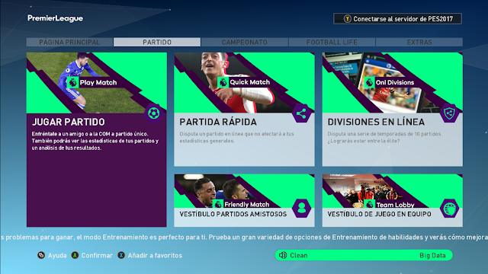Click the Team Lobby label
This screenshot has width=488, height=274.
[x=395, y=205]
